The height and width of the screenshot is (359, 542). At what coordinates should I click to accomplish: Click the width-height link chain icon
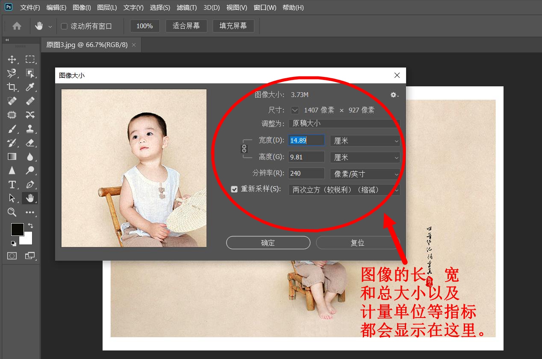(244, 149)
